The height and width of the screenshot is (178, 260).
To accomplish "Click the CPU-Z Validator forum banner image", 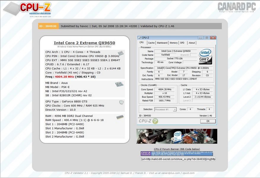I will [x=177, y=153].
